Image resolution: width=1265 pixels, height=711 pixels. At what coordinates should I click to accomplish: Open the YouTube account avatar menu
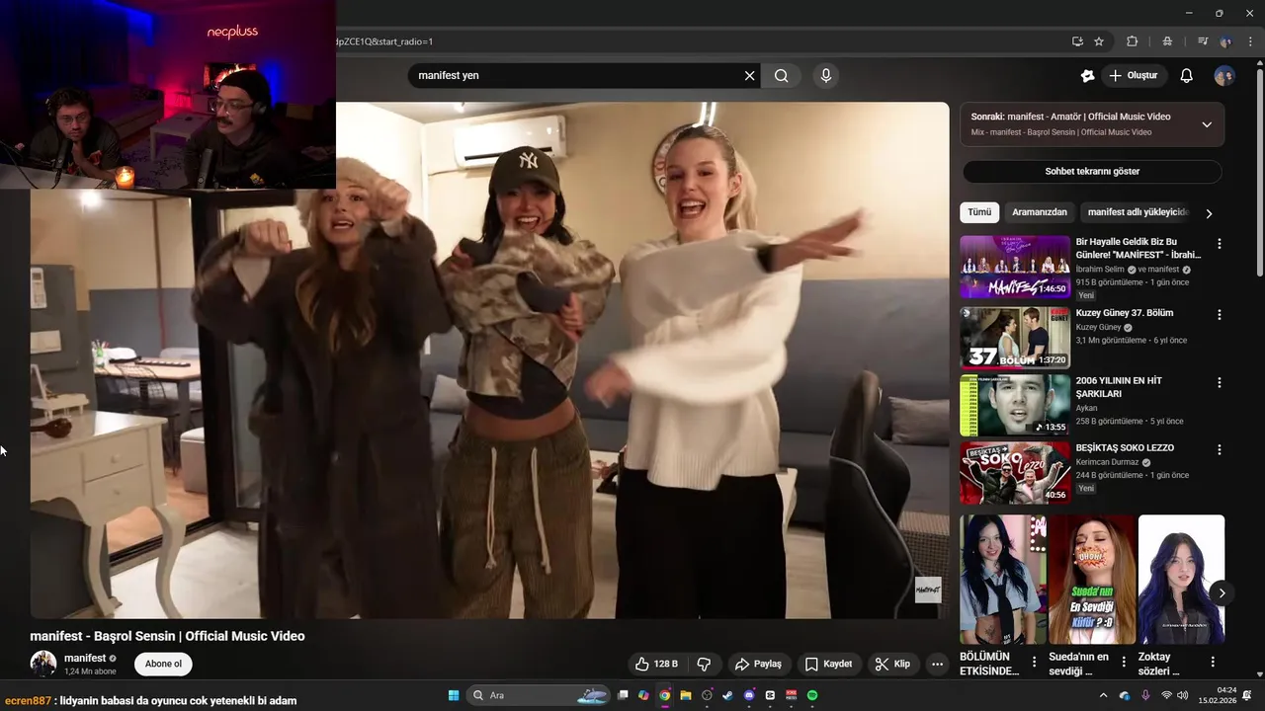[1224, 76]
